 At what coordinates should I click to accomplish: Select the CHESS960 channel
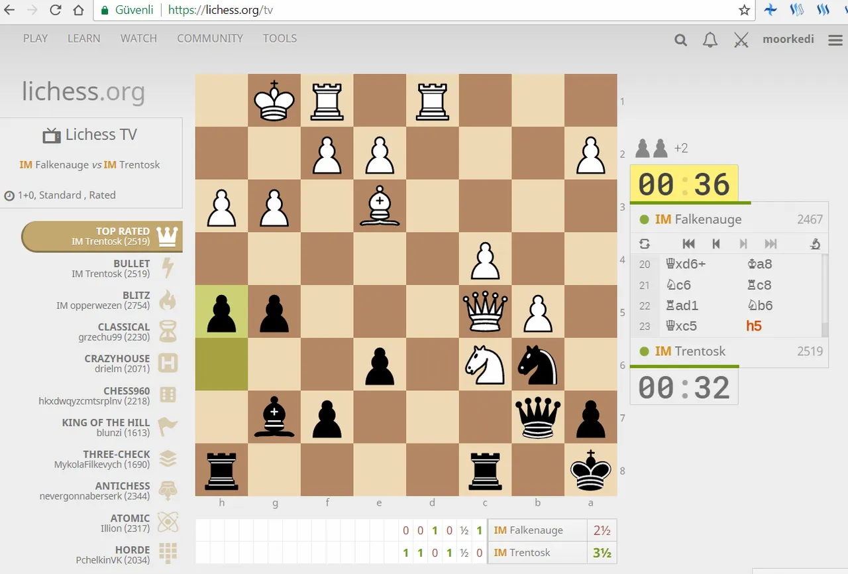[103, 396]
